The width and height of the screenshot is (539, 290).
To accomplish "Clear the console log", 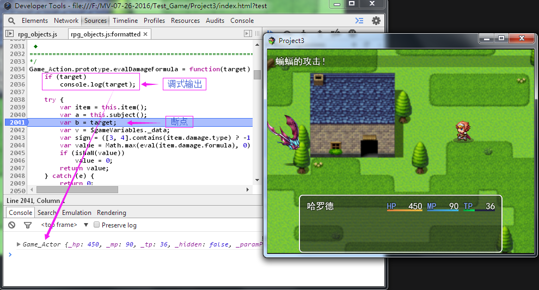I will pos(12,225).
